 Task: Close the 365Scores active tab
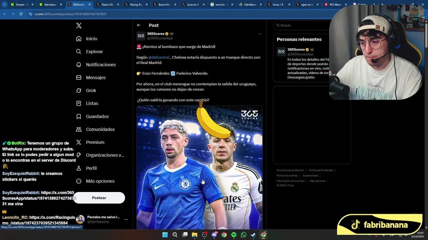[90, 5]
